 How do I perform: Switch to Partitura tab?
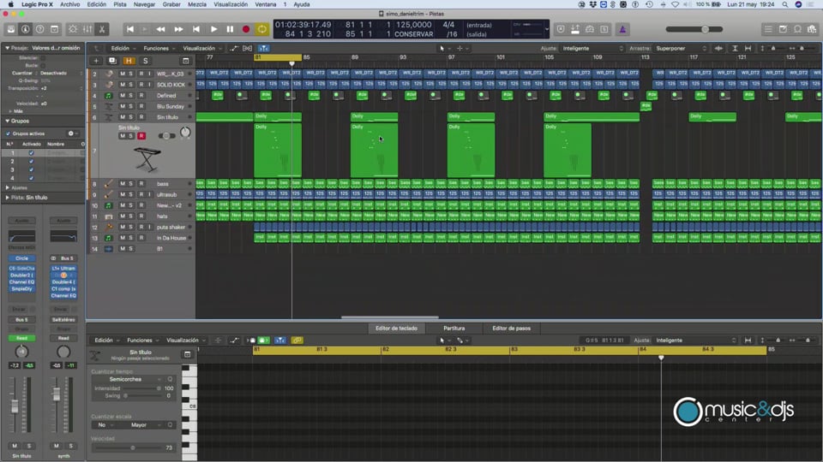[x=454, y=329]
